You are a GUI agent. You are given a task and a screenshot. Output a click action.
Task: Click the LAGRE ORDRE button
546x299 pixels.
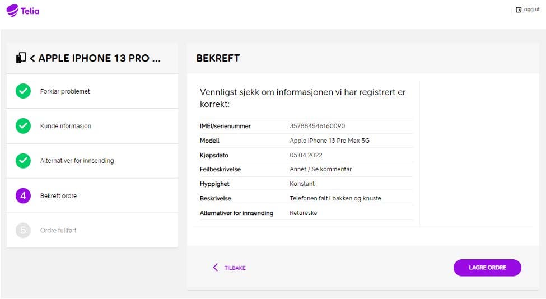pos(487,268)
